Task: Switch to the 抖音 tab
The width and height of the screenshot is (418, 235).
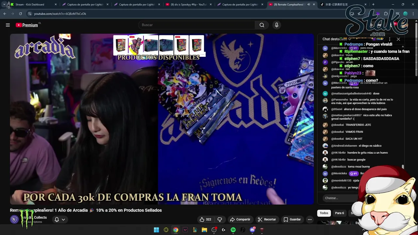Action: click(343, 5)
